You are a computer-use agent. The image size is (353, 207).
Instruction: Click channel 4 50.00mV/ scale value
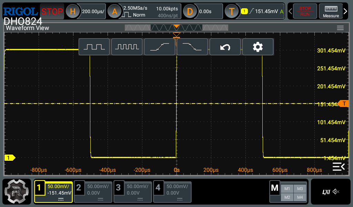coord(177,186)
